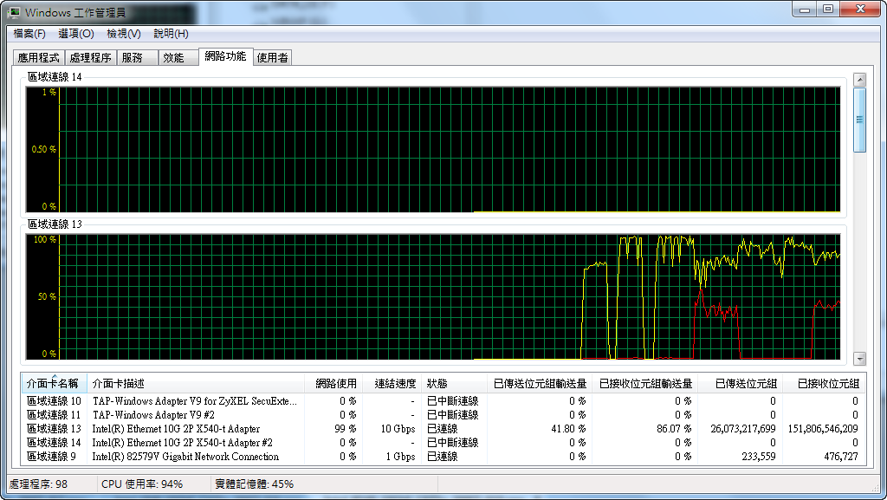This screenshot has width=887, height=500.
Task: Switch to the 處理程序 tab
Action: [x=90, y=58]
